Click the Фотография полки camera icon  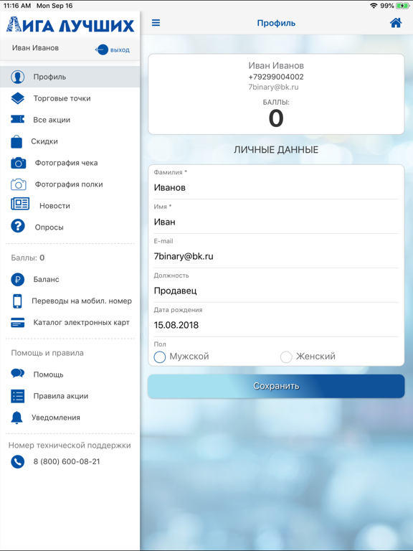18,184
